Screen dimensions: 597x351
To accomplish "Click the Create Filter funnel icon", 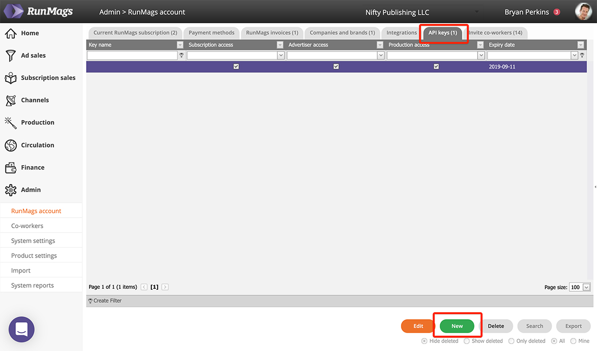I will tap(90, 301).
